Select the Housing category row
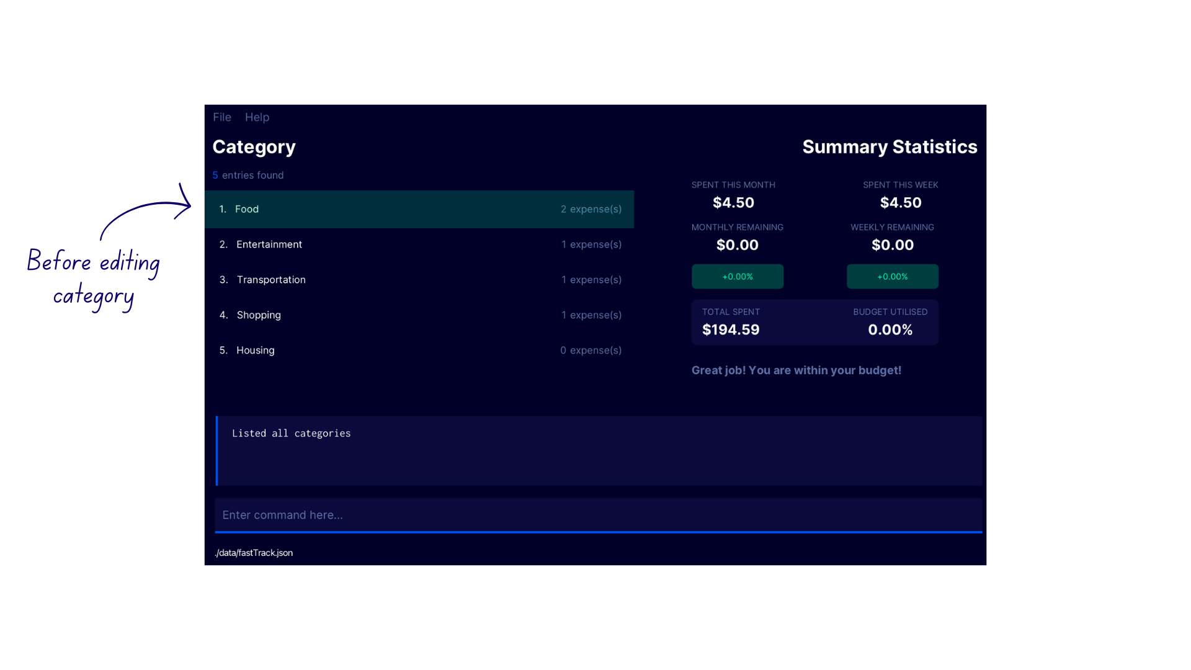The height and width of the screenshot is (670, 1191). click(419, 351)
